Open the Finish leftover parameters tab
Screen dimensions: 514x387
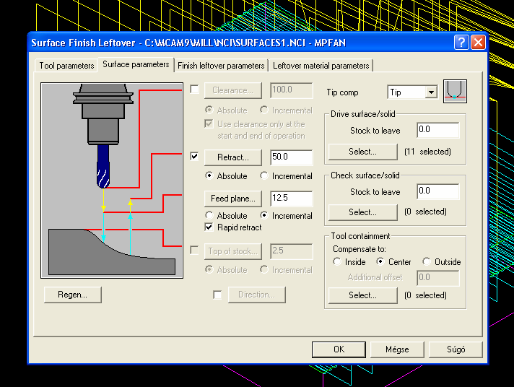(x=221, y=66)
